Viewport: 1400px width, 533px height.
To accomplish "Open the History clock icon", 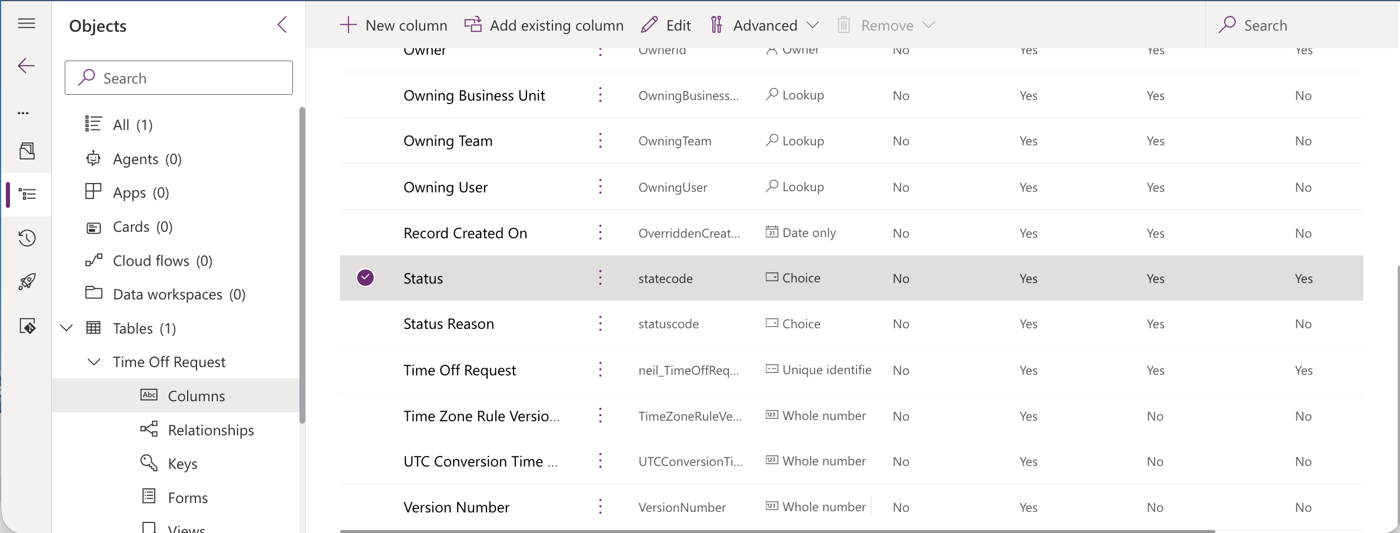I will (x=27, y=238).
